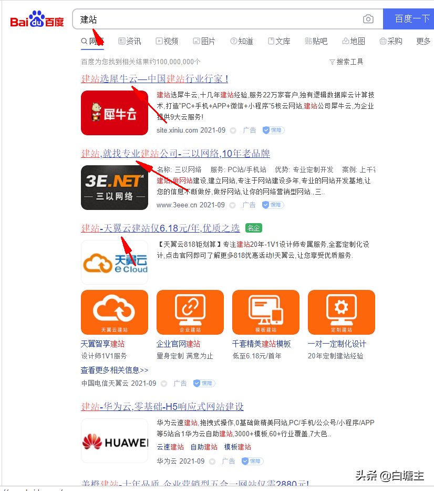Click the 定制建站 orange gear icon
The width and height of the screenshot is (434, 491).
point(342,312)
